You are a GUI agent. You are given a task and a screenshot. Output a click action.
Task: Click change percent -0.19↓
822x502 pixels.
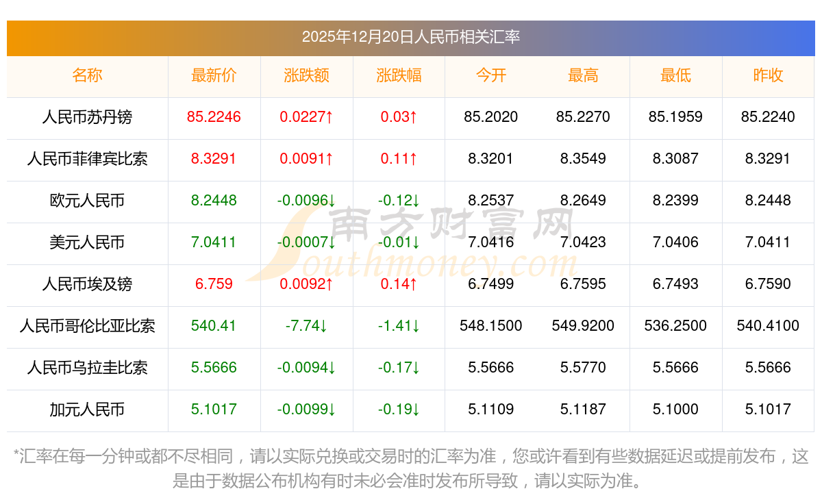pyautogui.click(x=399, y=410)
